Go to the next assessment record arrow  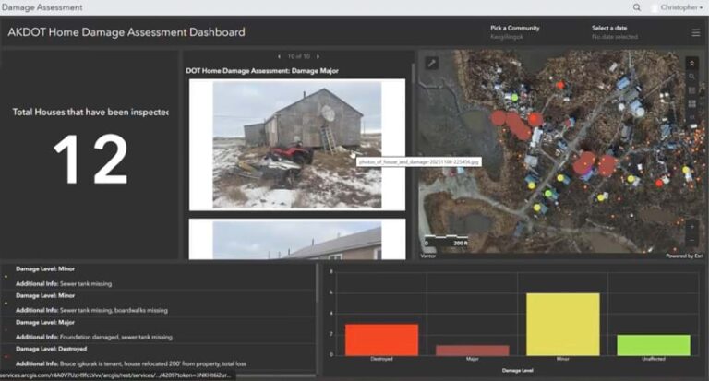[318, 56]
